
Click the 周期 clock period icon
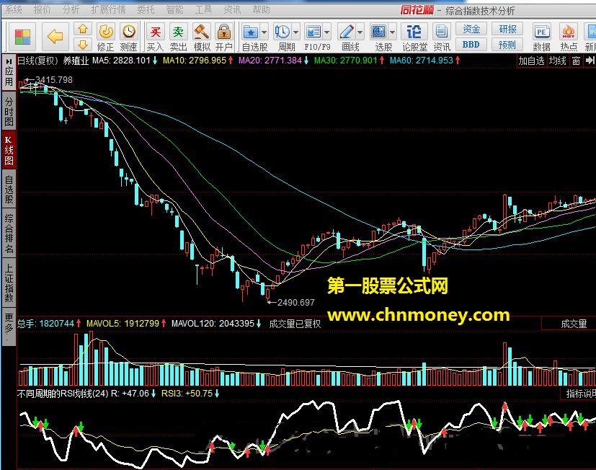click(x=283, y=32)
